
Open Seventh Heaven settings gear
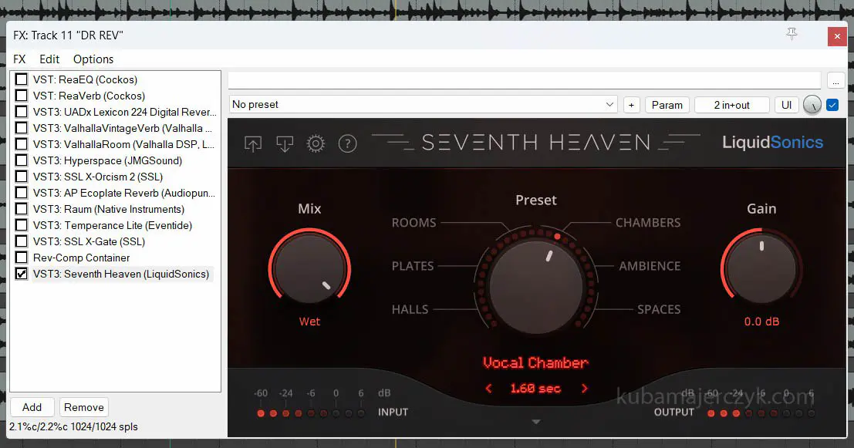click(x=316, y=143)
